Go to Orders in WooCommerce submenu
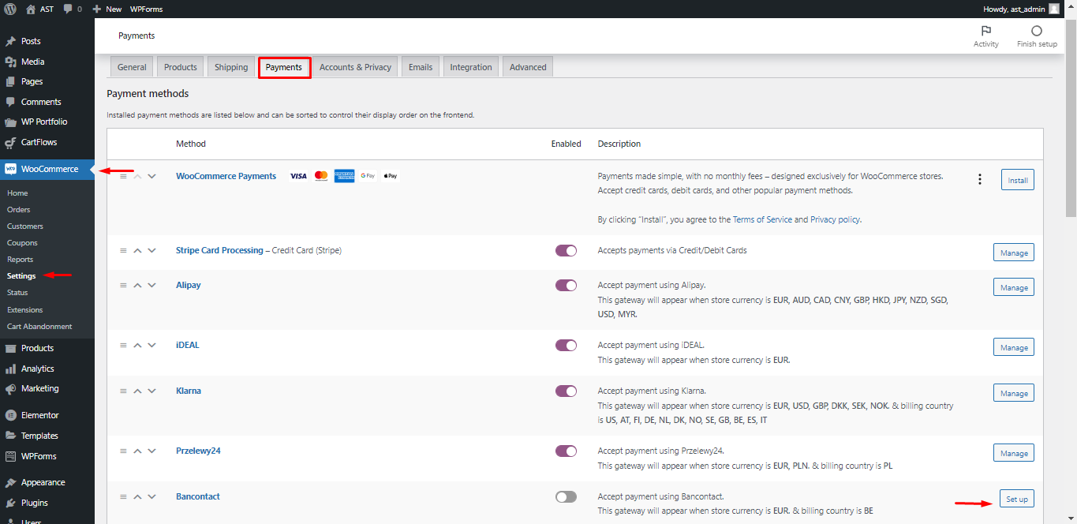The image size is (1077, 524). 19,210
